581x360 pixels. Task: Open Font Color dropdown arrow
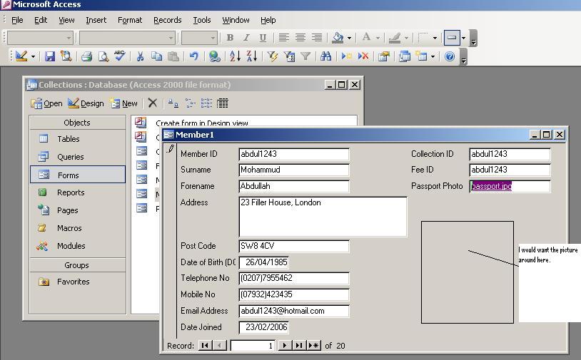[x=378, y=38]
